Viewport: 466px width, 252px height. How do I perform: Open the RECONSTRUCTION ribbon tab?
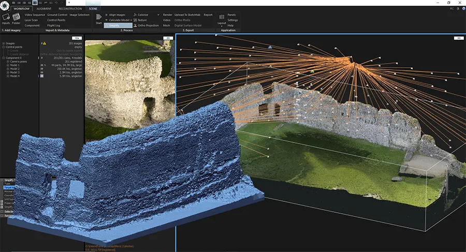69,9
